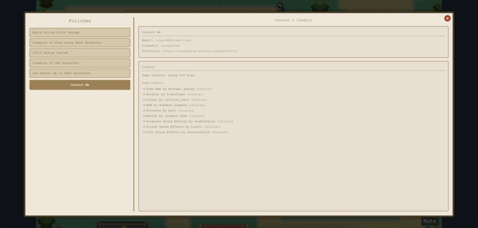This screenshot has height=228, width=478.
Task: Open Source link for Unlock Sound Effects
Action: (x=212, y=126)
